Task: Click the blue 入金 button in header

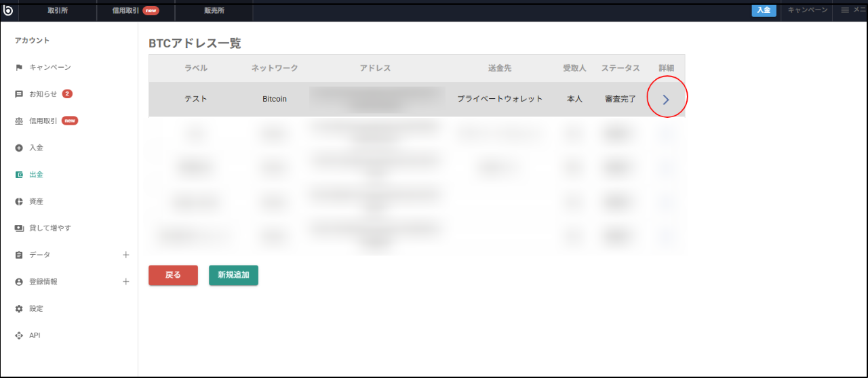Action: click(764, 10)
